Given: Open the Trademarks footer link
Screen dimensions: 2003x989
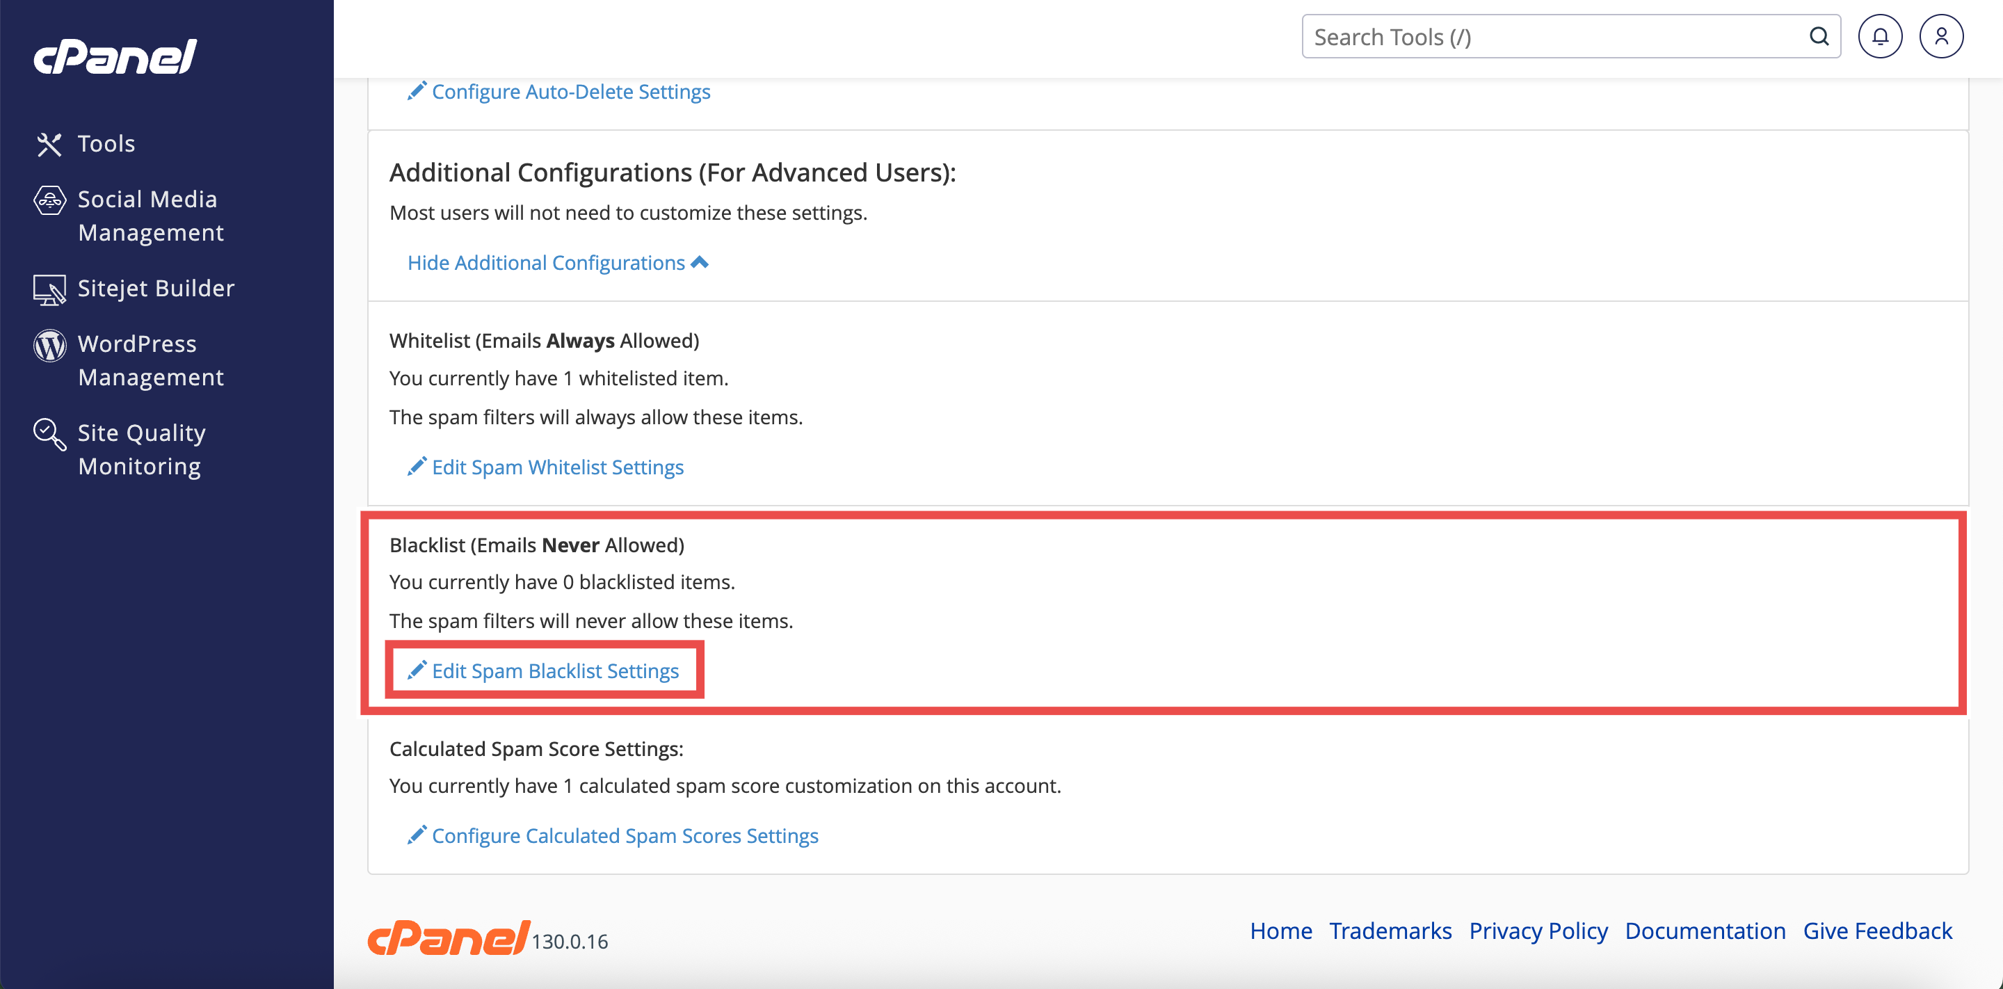Looking at the screenshot, I should [1390, 931].
